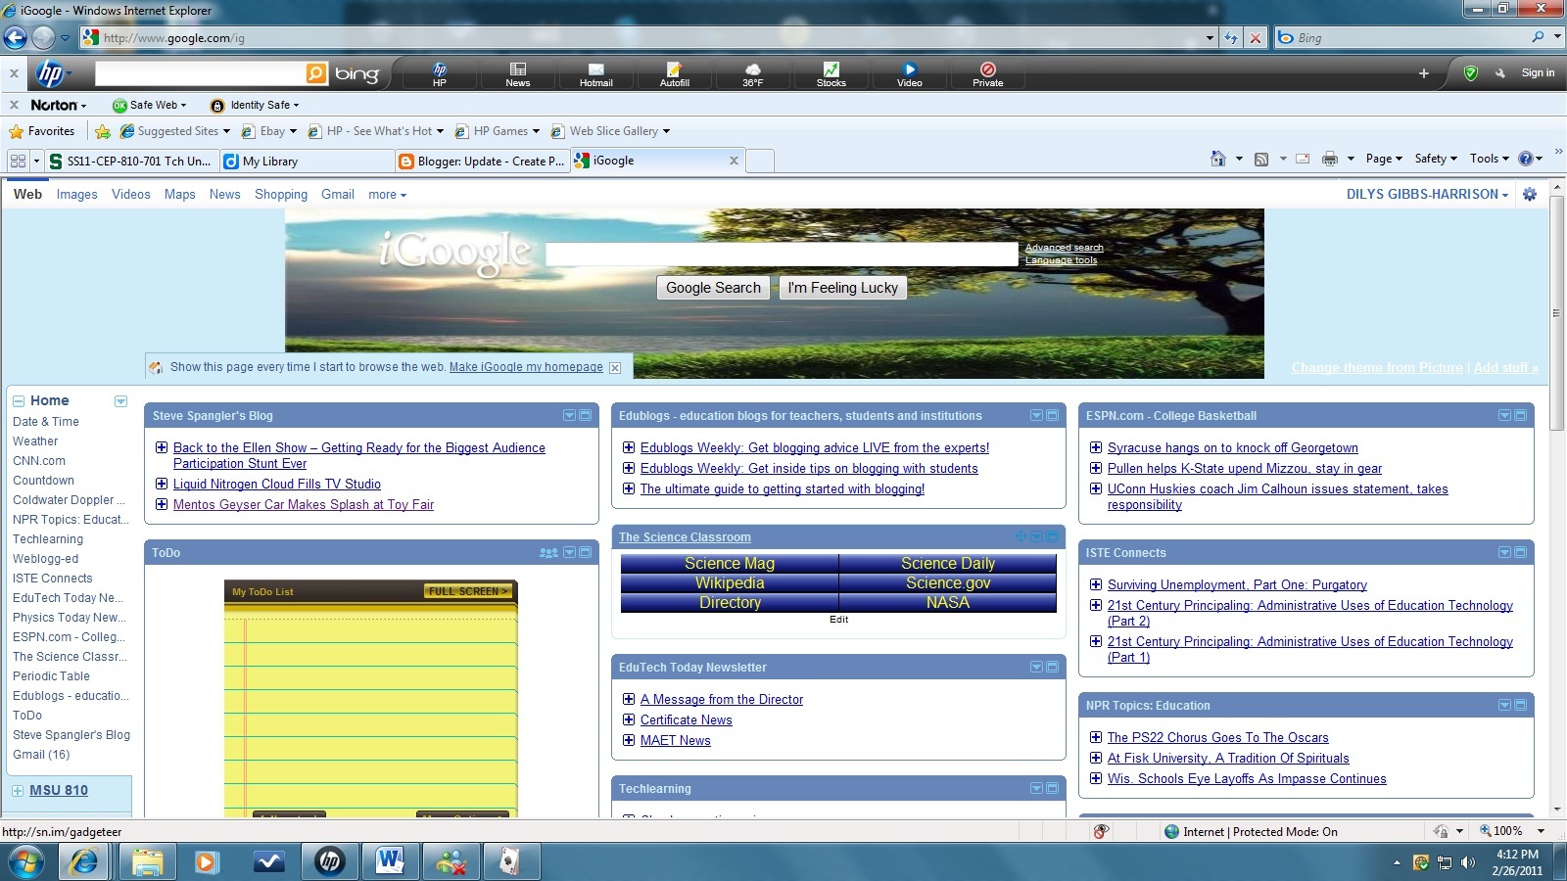Open Stocks on the HP toolbar
The image size is (1567, 881).
click(x=831, y=73)
